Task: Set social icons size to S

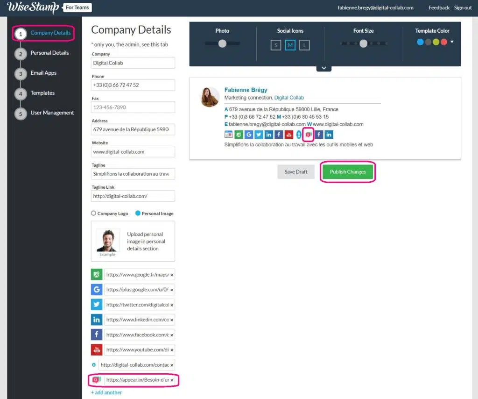Action: pyautogui.click(x=276, y=45)
